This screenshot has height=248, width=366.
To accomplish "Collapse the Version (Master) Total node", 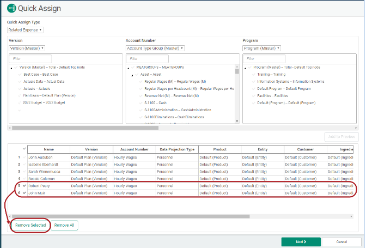I will click(11, 68).
